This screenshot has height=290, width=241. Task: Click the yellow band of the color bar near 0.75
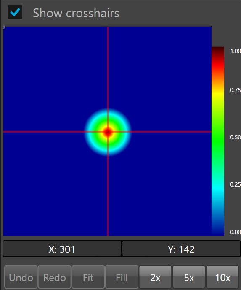[218, 93]
